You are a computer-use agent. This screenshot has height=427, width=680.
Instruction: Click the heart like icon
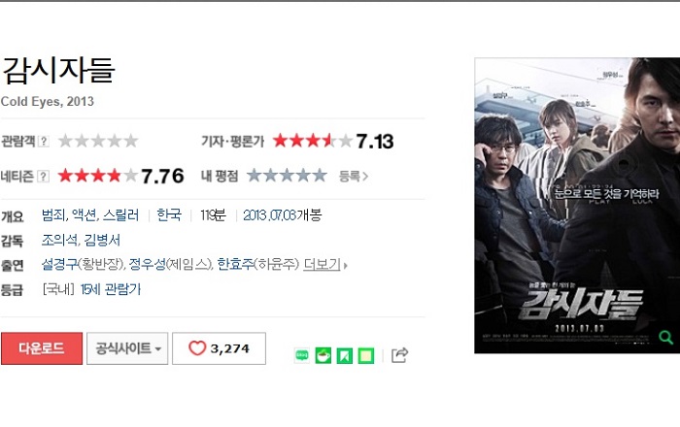(x=197, y=348)
